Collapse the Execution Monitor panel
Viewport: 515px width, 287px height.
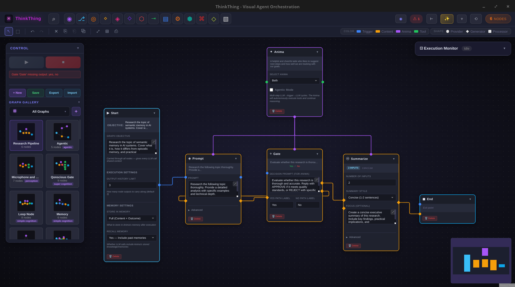pos(504,49)
